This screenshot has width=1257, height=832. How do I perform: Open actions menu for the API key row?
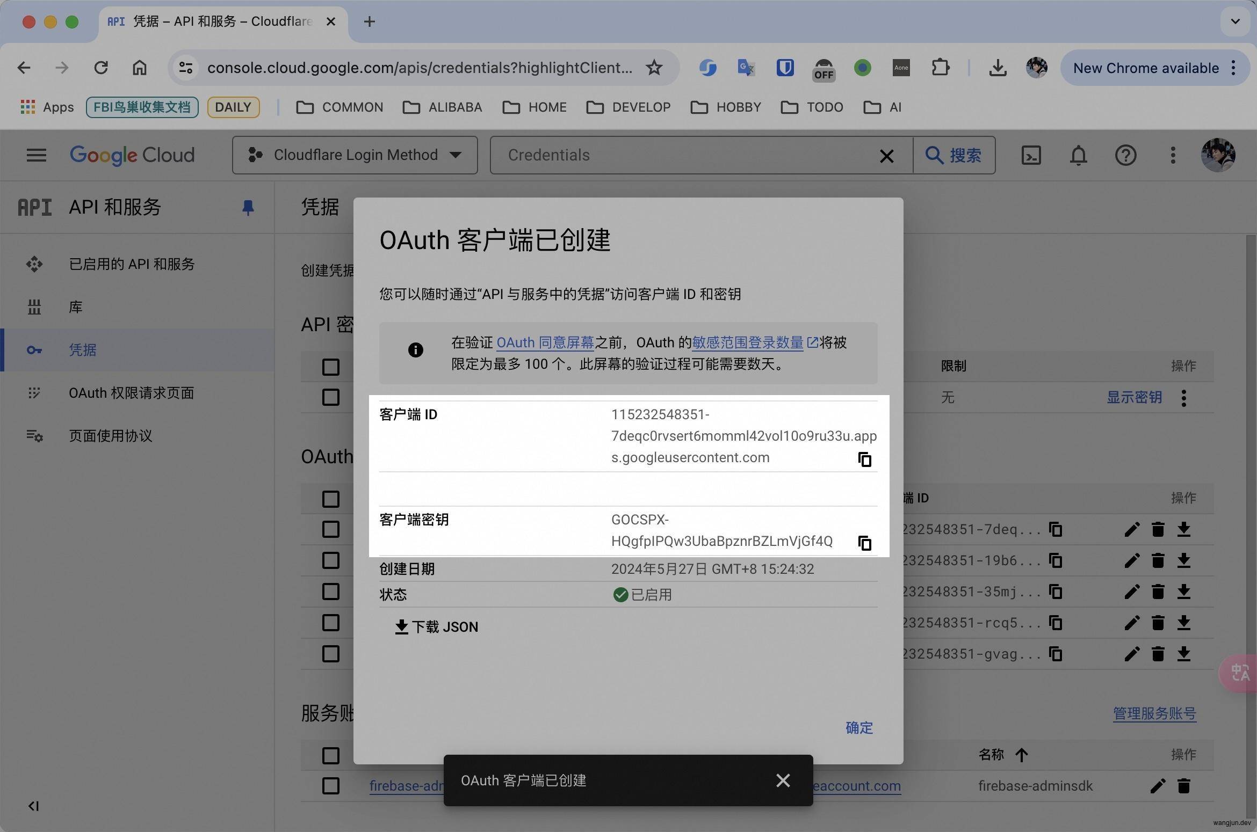coord(1183,398)
